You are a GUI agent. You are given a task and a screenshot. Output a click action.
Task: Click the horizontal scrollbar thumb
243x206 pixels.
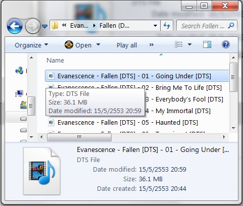(x=79, y=137)
